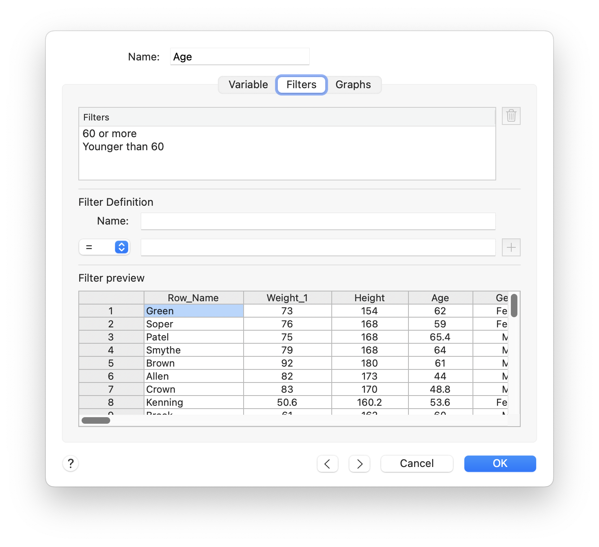Click the Cancel button
Image resolution: width=599 pixels, height=547 pixels.
pos(416,463)
